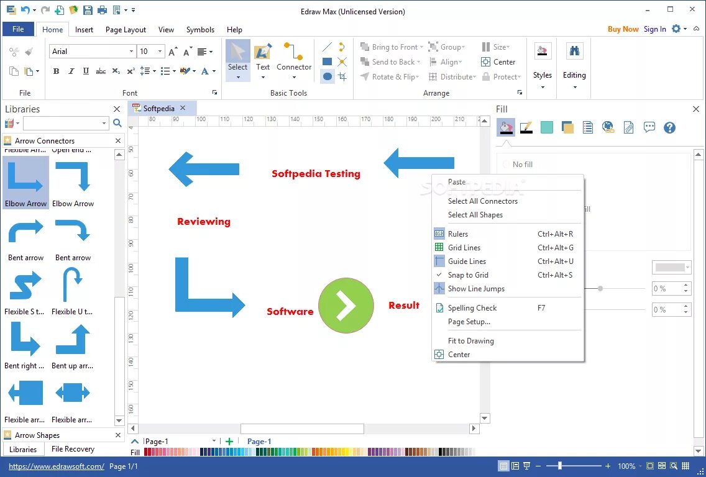Expand the Styles dropdown
The width and height of the screenshot is (706, 477).
tap(542, 87)
